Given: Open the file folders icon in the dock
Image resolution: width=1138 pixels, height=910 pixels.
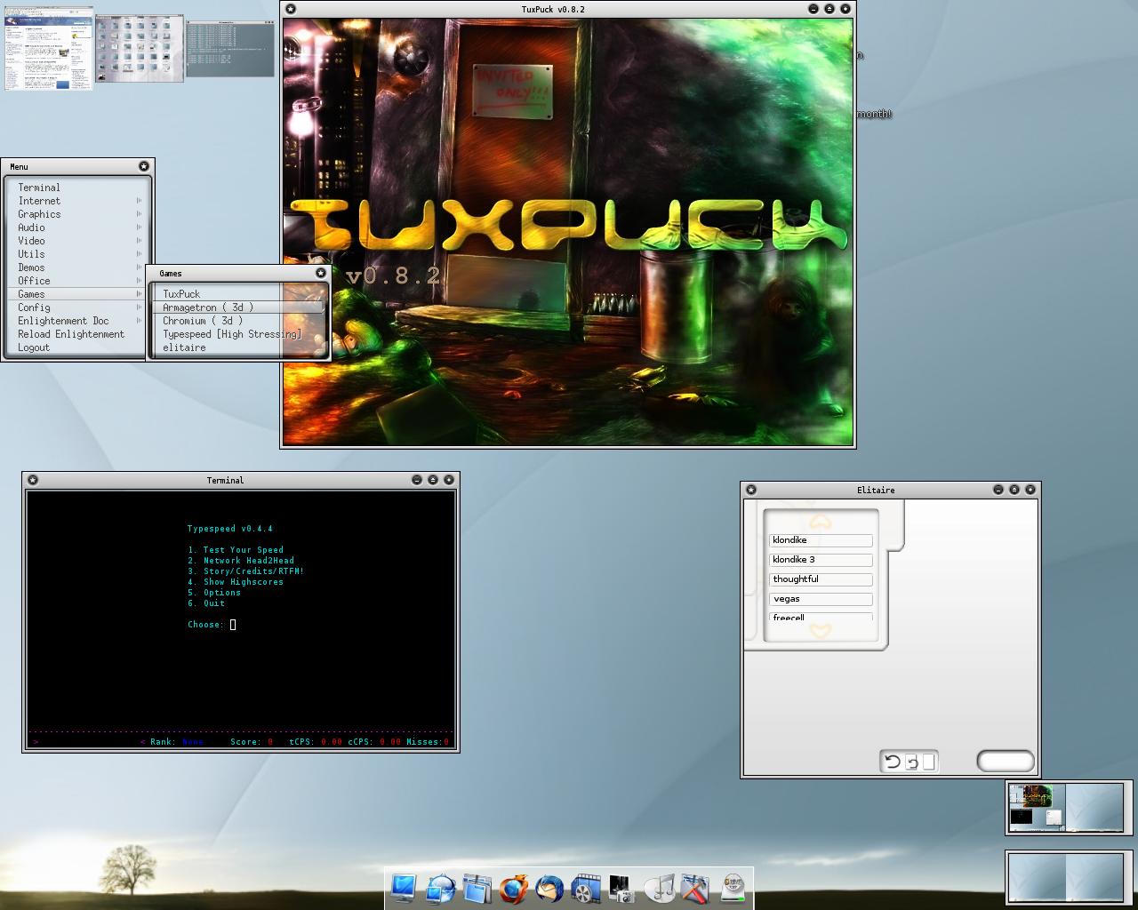Looking at the screenshot, I should 477,887.
